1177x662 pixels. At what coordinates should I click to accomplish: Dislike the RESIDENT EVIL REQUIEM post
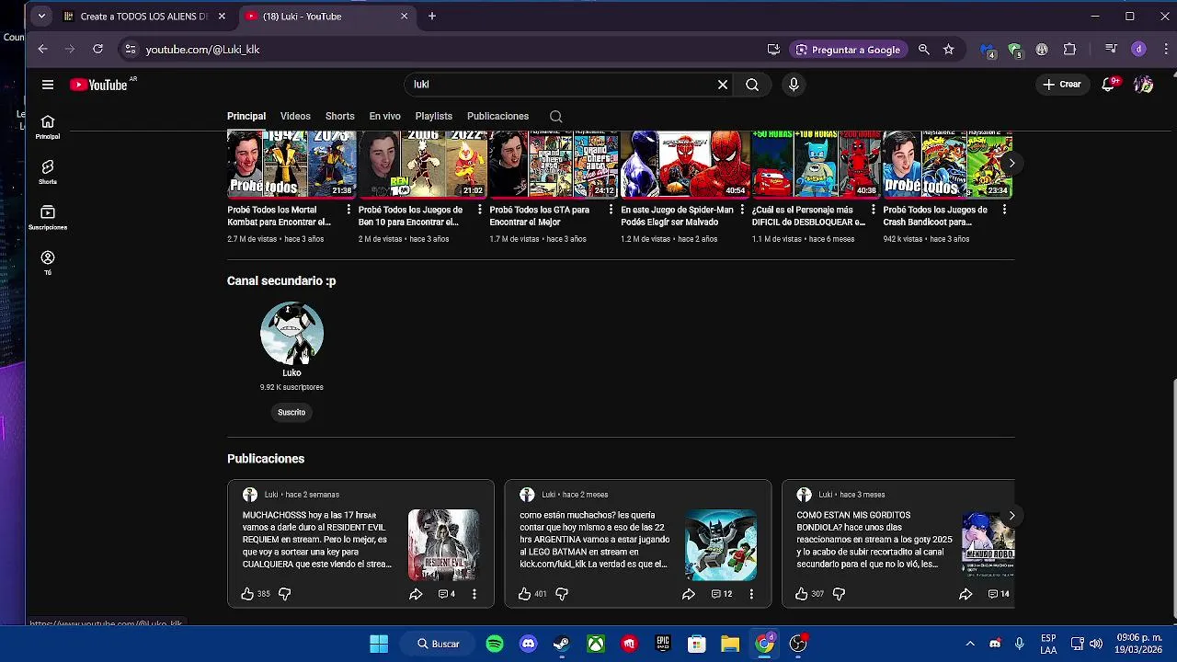[284, 594]
